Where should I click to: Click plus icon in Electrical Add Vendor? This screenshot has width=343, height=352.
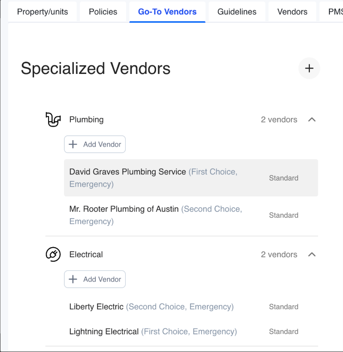(x=73, y=279)
